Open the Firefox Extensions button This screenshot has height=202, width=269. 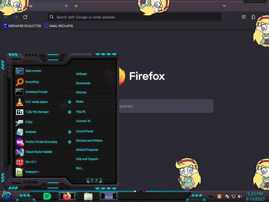pyautogui.click(x=253, y=17)
